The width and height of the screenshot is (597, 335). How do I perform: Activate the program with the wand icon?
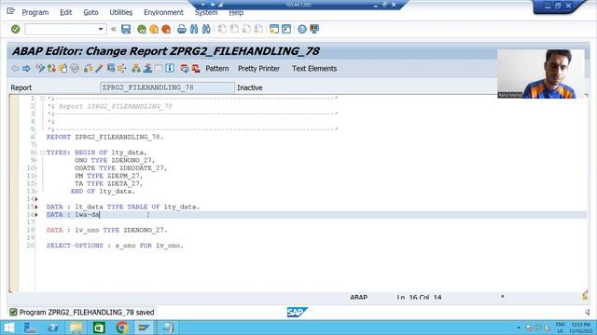[x=99, y=68]
